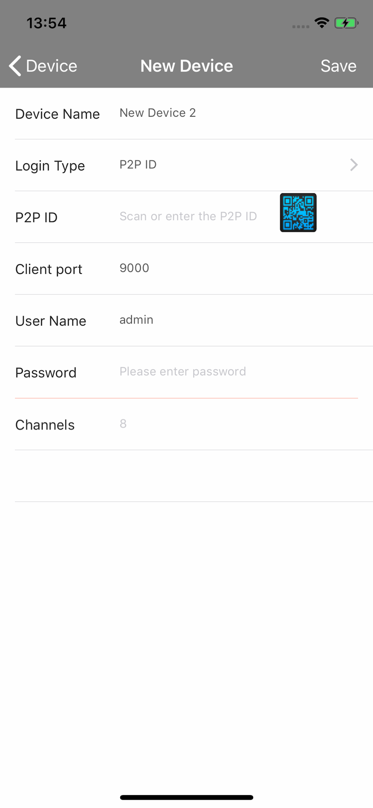This screenshot has width=373, height=808.
Task: Tap the New Device title
Action: click(x=186, y=66)
